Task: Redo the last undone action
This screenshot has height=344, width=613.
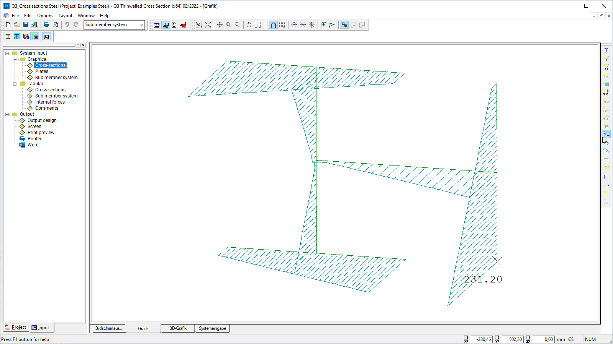Action: (76, 25)
